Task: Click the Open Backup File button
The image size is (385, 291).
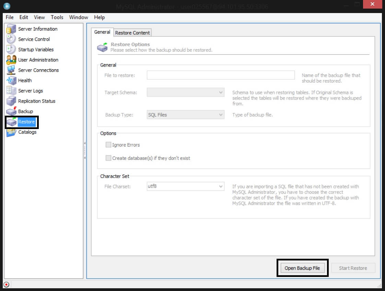Action: click(302, 268)
